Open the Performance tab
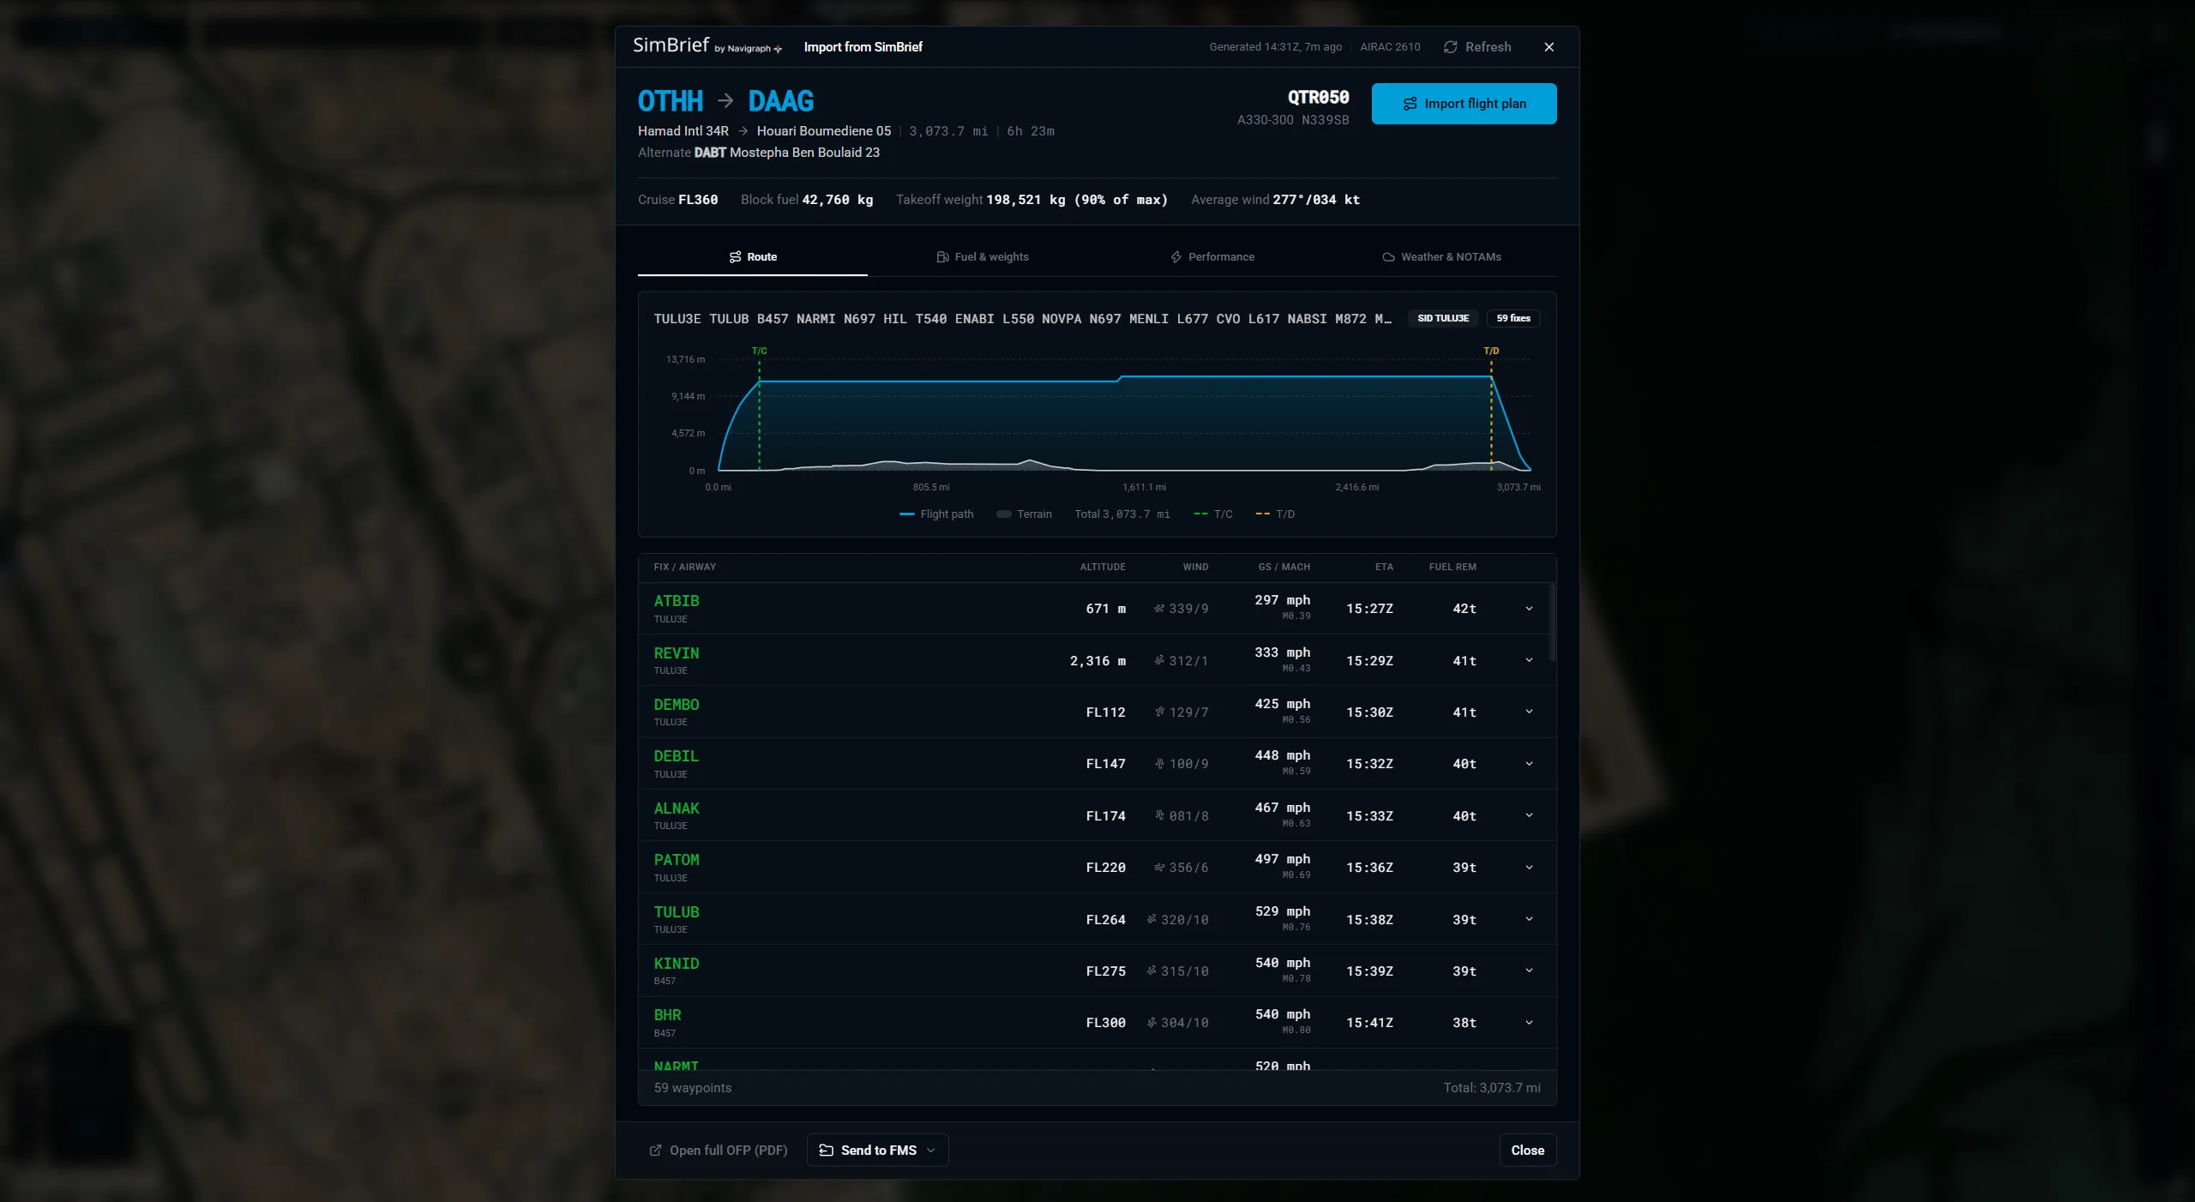 point(1212,257)
